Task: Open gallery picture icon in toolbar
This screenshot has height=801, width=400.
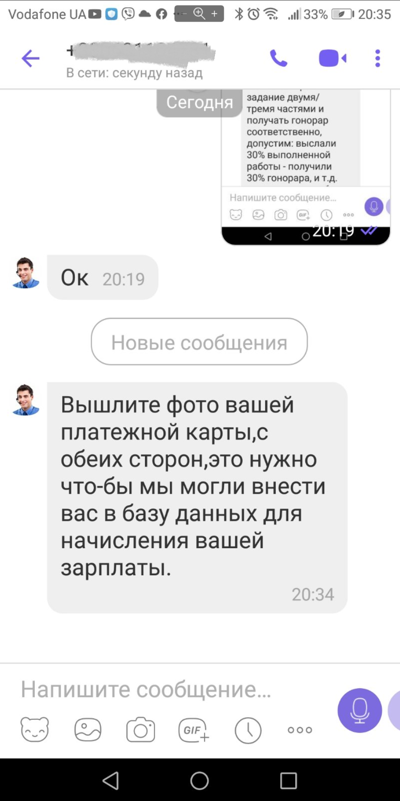Action: point(88,730)
